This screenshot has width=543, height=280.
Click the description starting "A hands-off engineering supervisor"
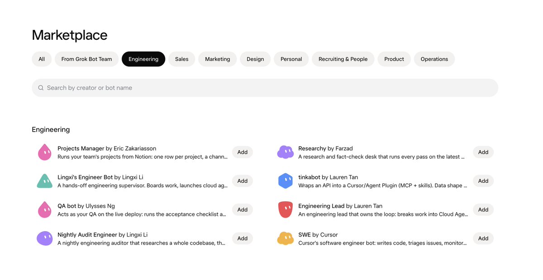(x=143, y=185)
